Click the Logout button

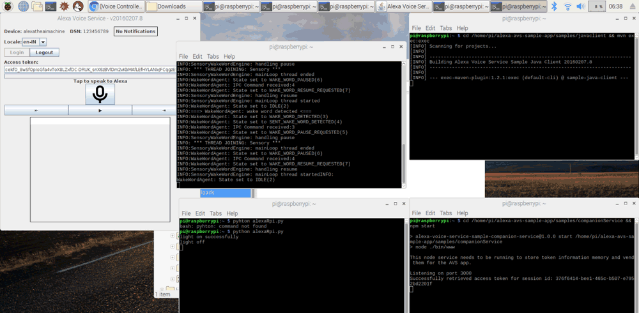coord(44,52)
